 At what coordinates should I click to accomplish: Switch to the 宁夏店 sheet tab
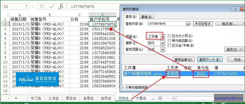[141, 98]
